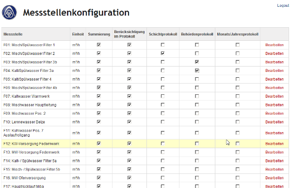Click the company logo icon

click(9, 13)
